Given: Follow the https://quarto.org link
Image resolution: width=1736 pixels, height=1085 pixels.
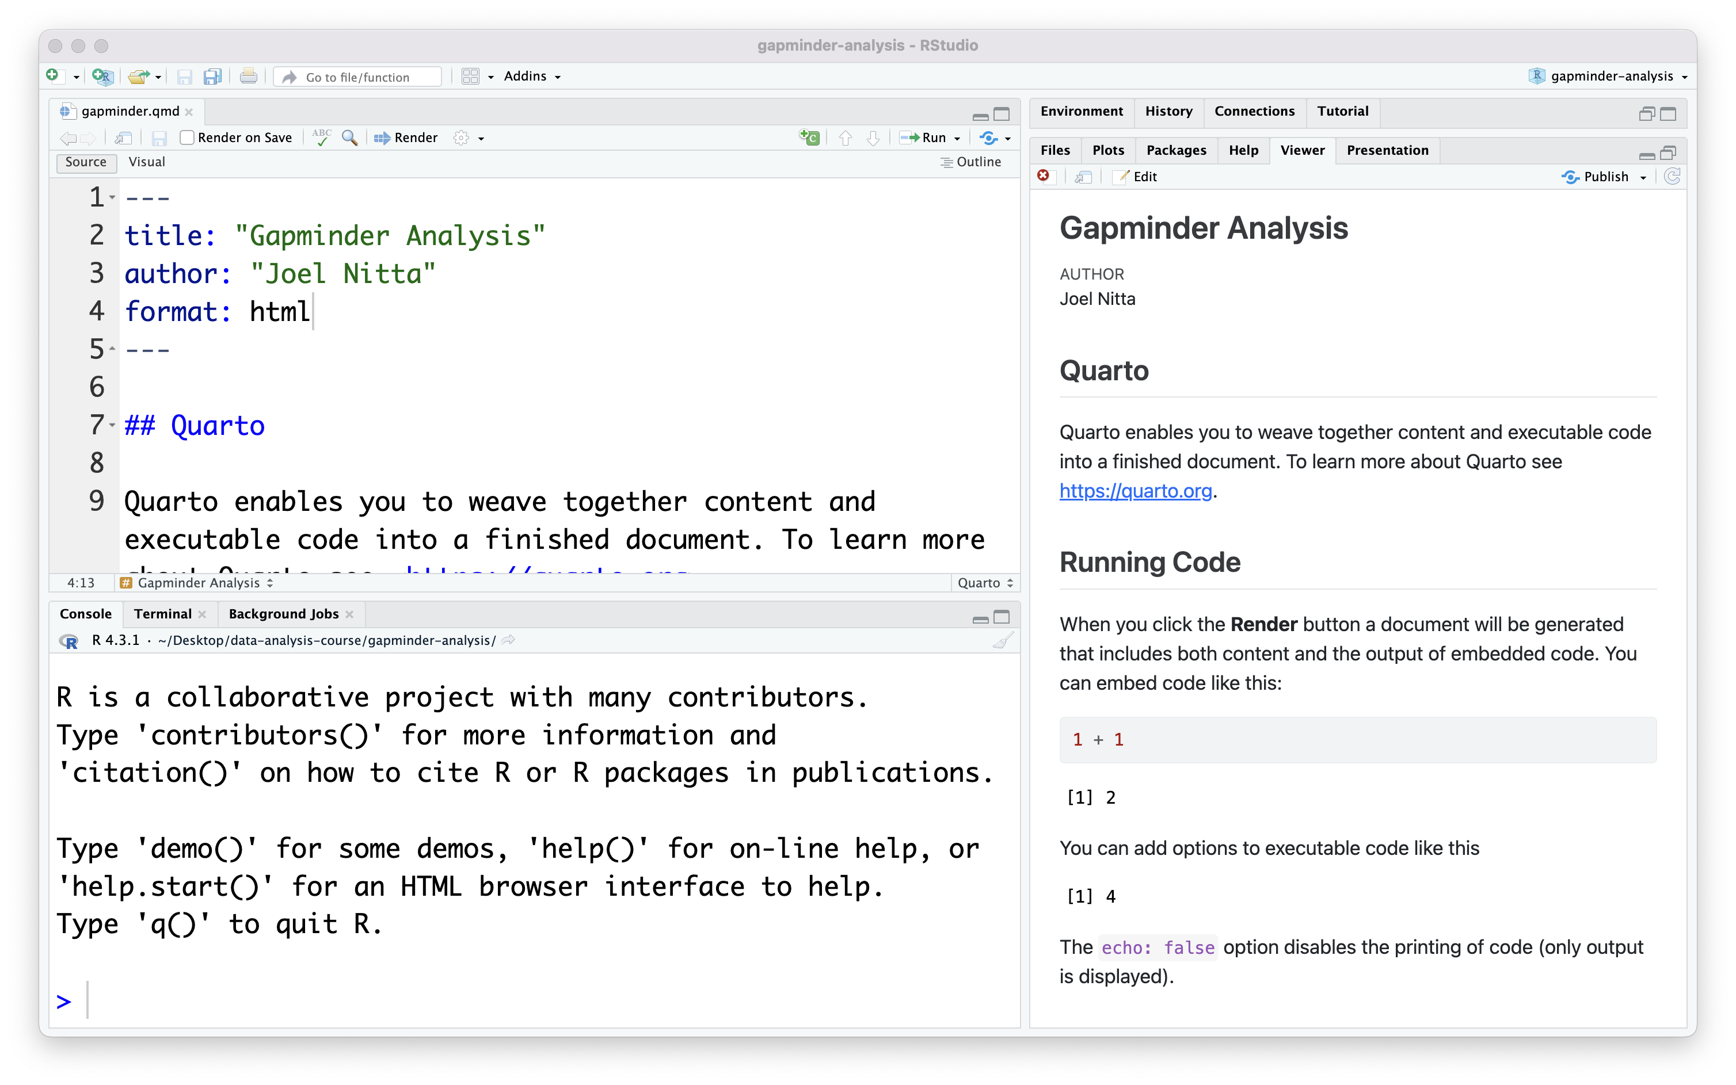Looking at the screenshot, I should [1136, 491].
